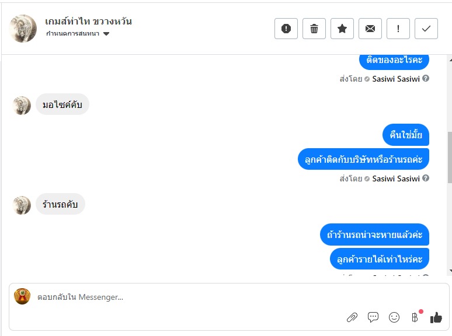Click help icon below ลูกค้าติดกับบริษัทหรือร้านรถค่ะ message
The image size is (452, 336).
426,178
